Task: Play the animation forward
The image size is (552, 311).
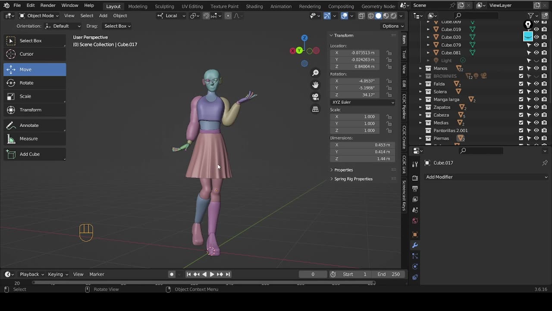Action: tap(212, 274)
